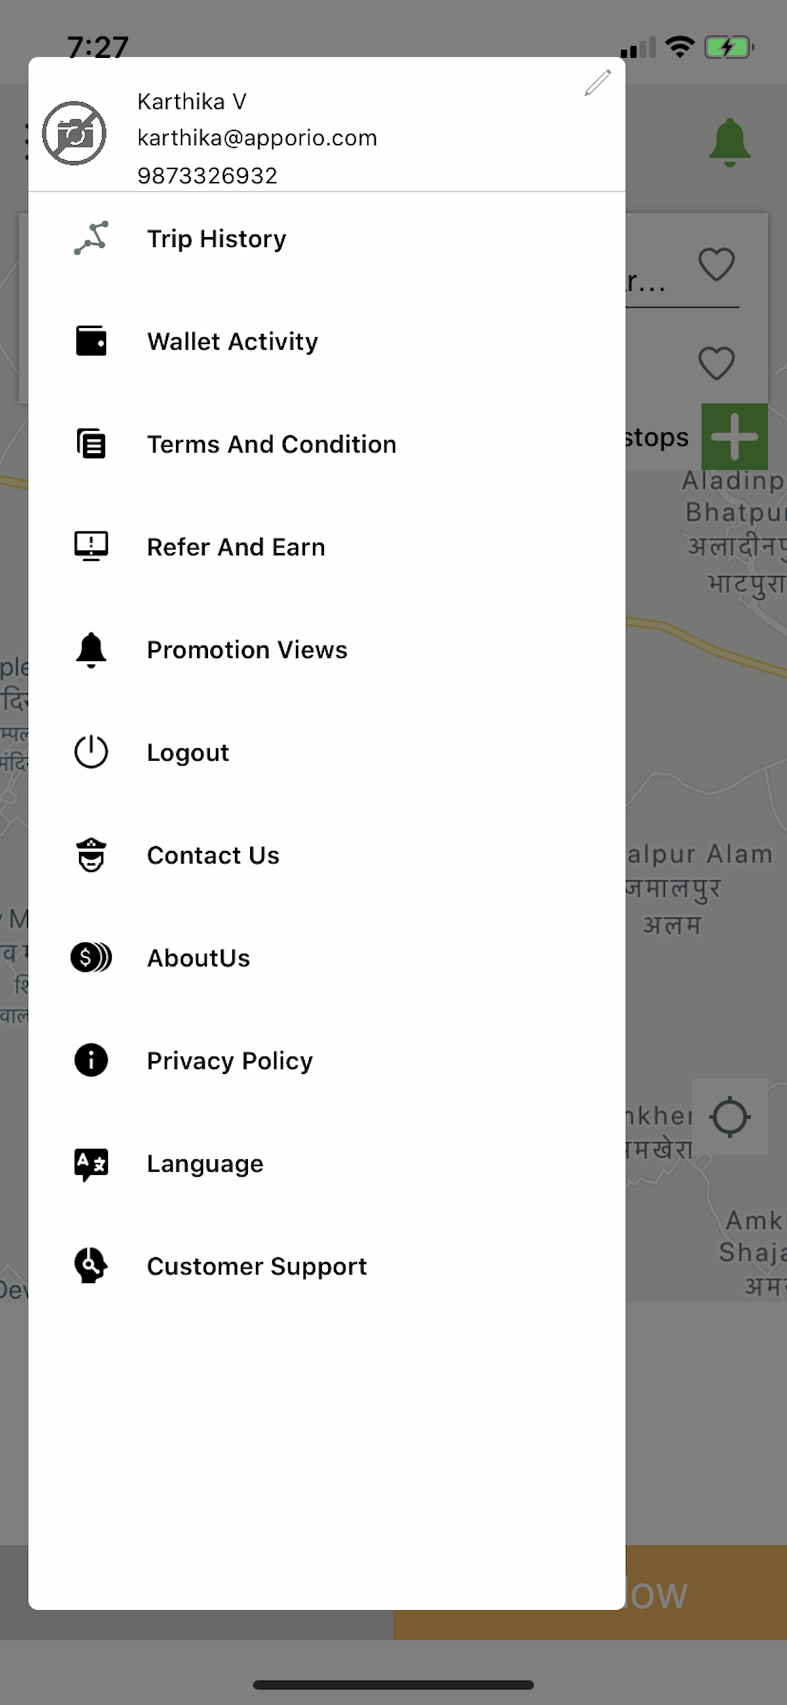
Task: Open the green notification bell
Action: pos(729,142)
